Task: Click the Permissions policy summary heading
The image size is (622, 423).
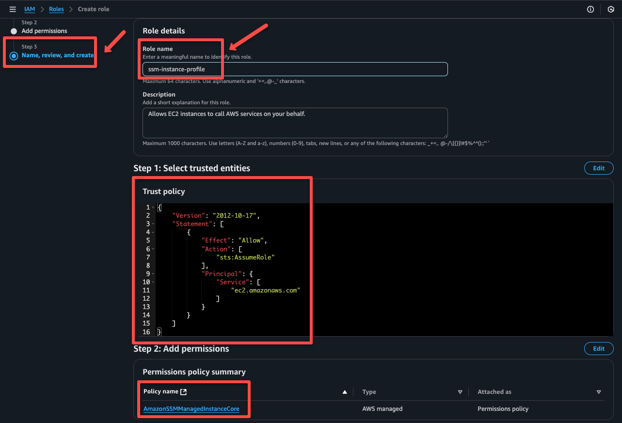Action: click(194, 372)
